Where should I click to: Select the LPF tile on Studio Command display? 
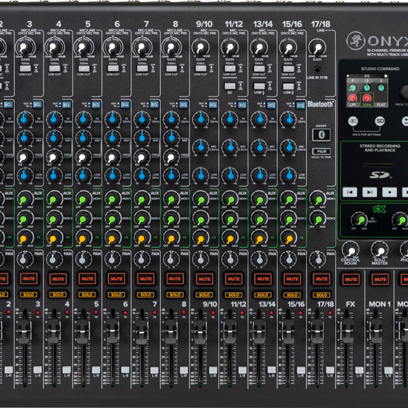click(353, 100)
